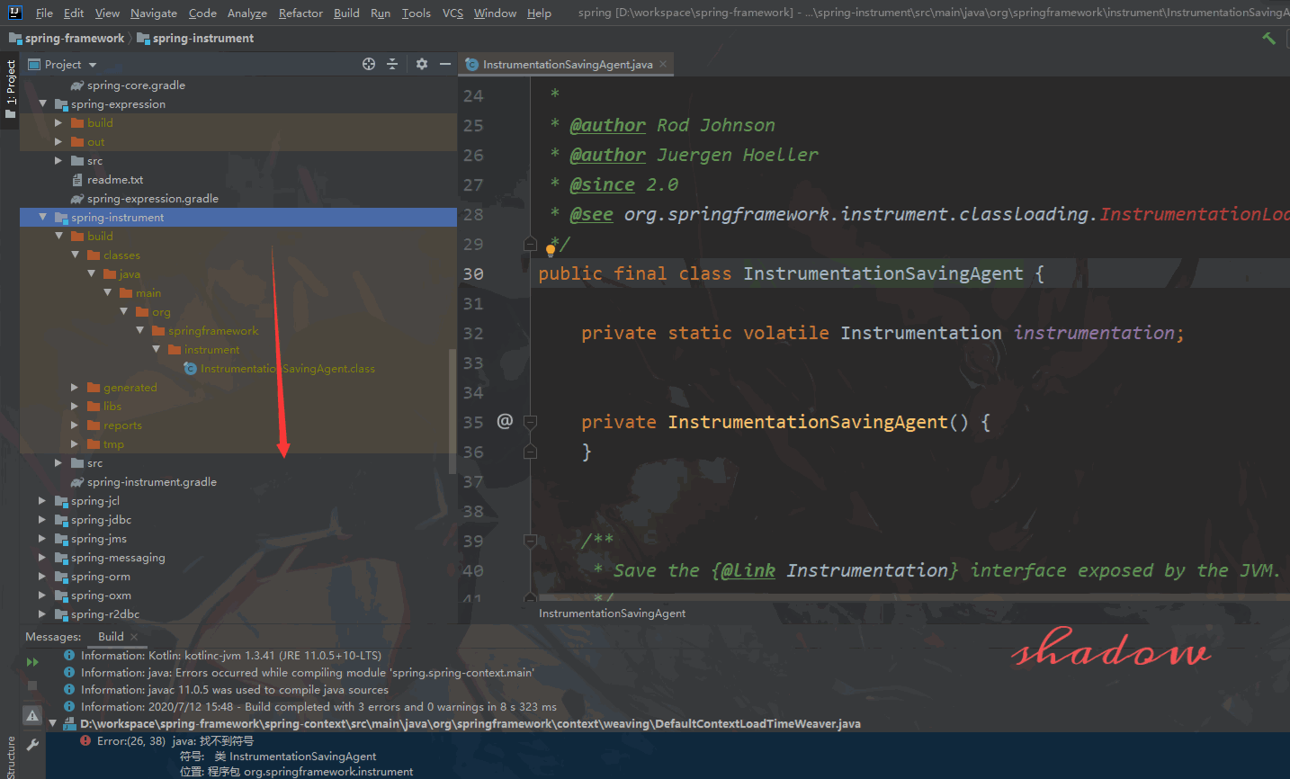
Task: Click the Project tree vertical scrollbar
Action: pos(452,411)
